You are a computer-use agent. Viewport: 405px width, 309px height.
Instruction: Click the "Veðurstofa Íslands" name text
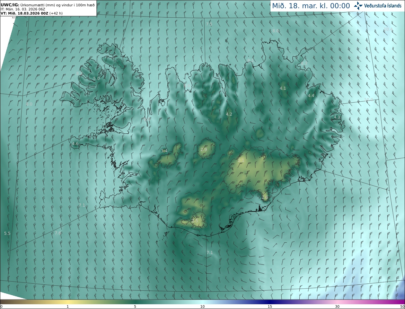(x=383, y=6)
